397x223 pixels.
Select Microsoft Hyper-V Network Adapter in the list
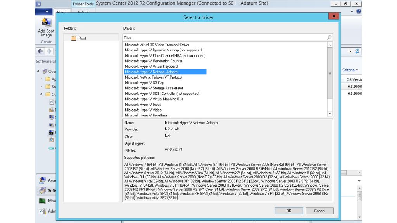165,72
